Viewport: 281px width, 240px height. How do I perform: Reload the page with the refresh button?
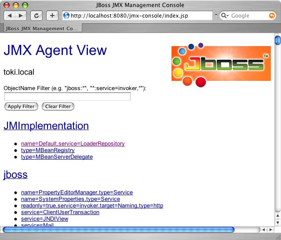pos(36,16)
